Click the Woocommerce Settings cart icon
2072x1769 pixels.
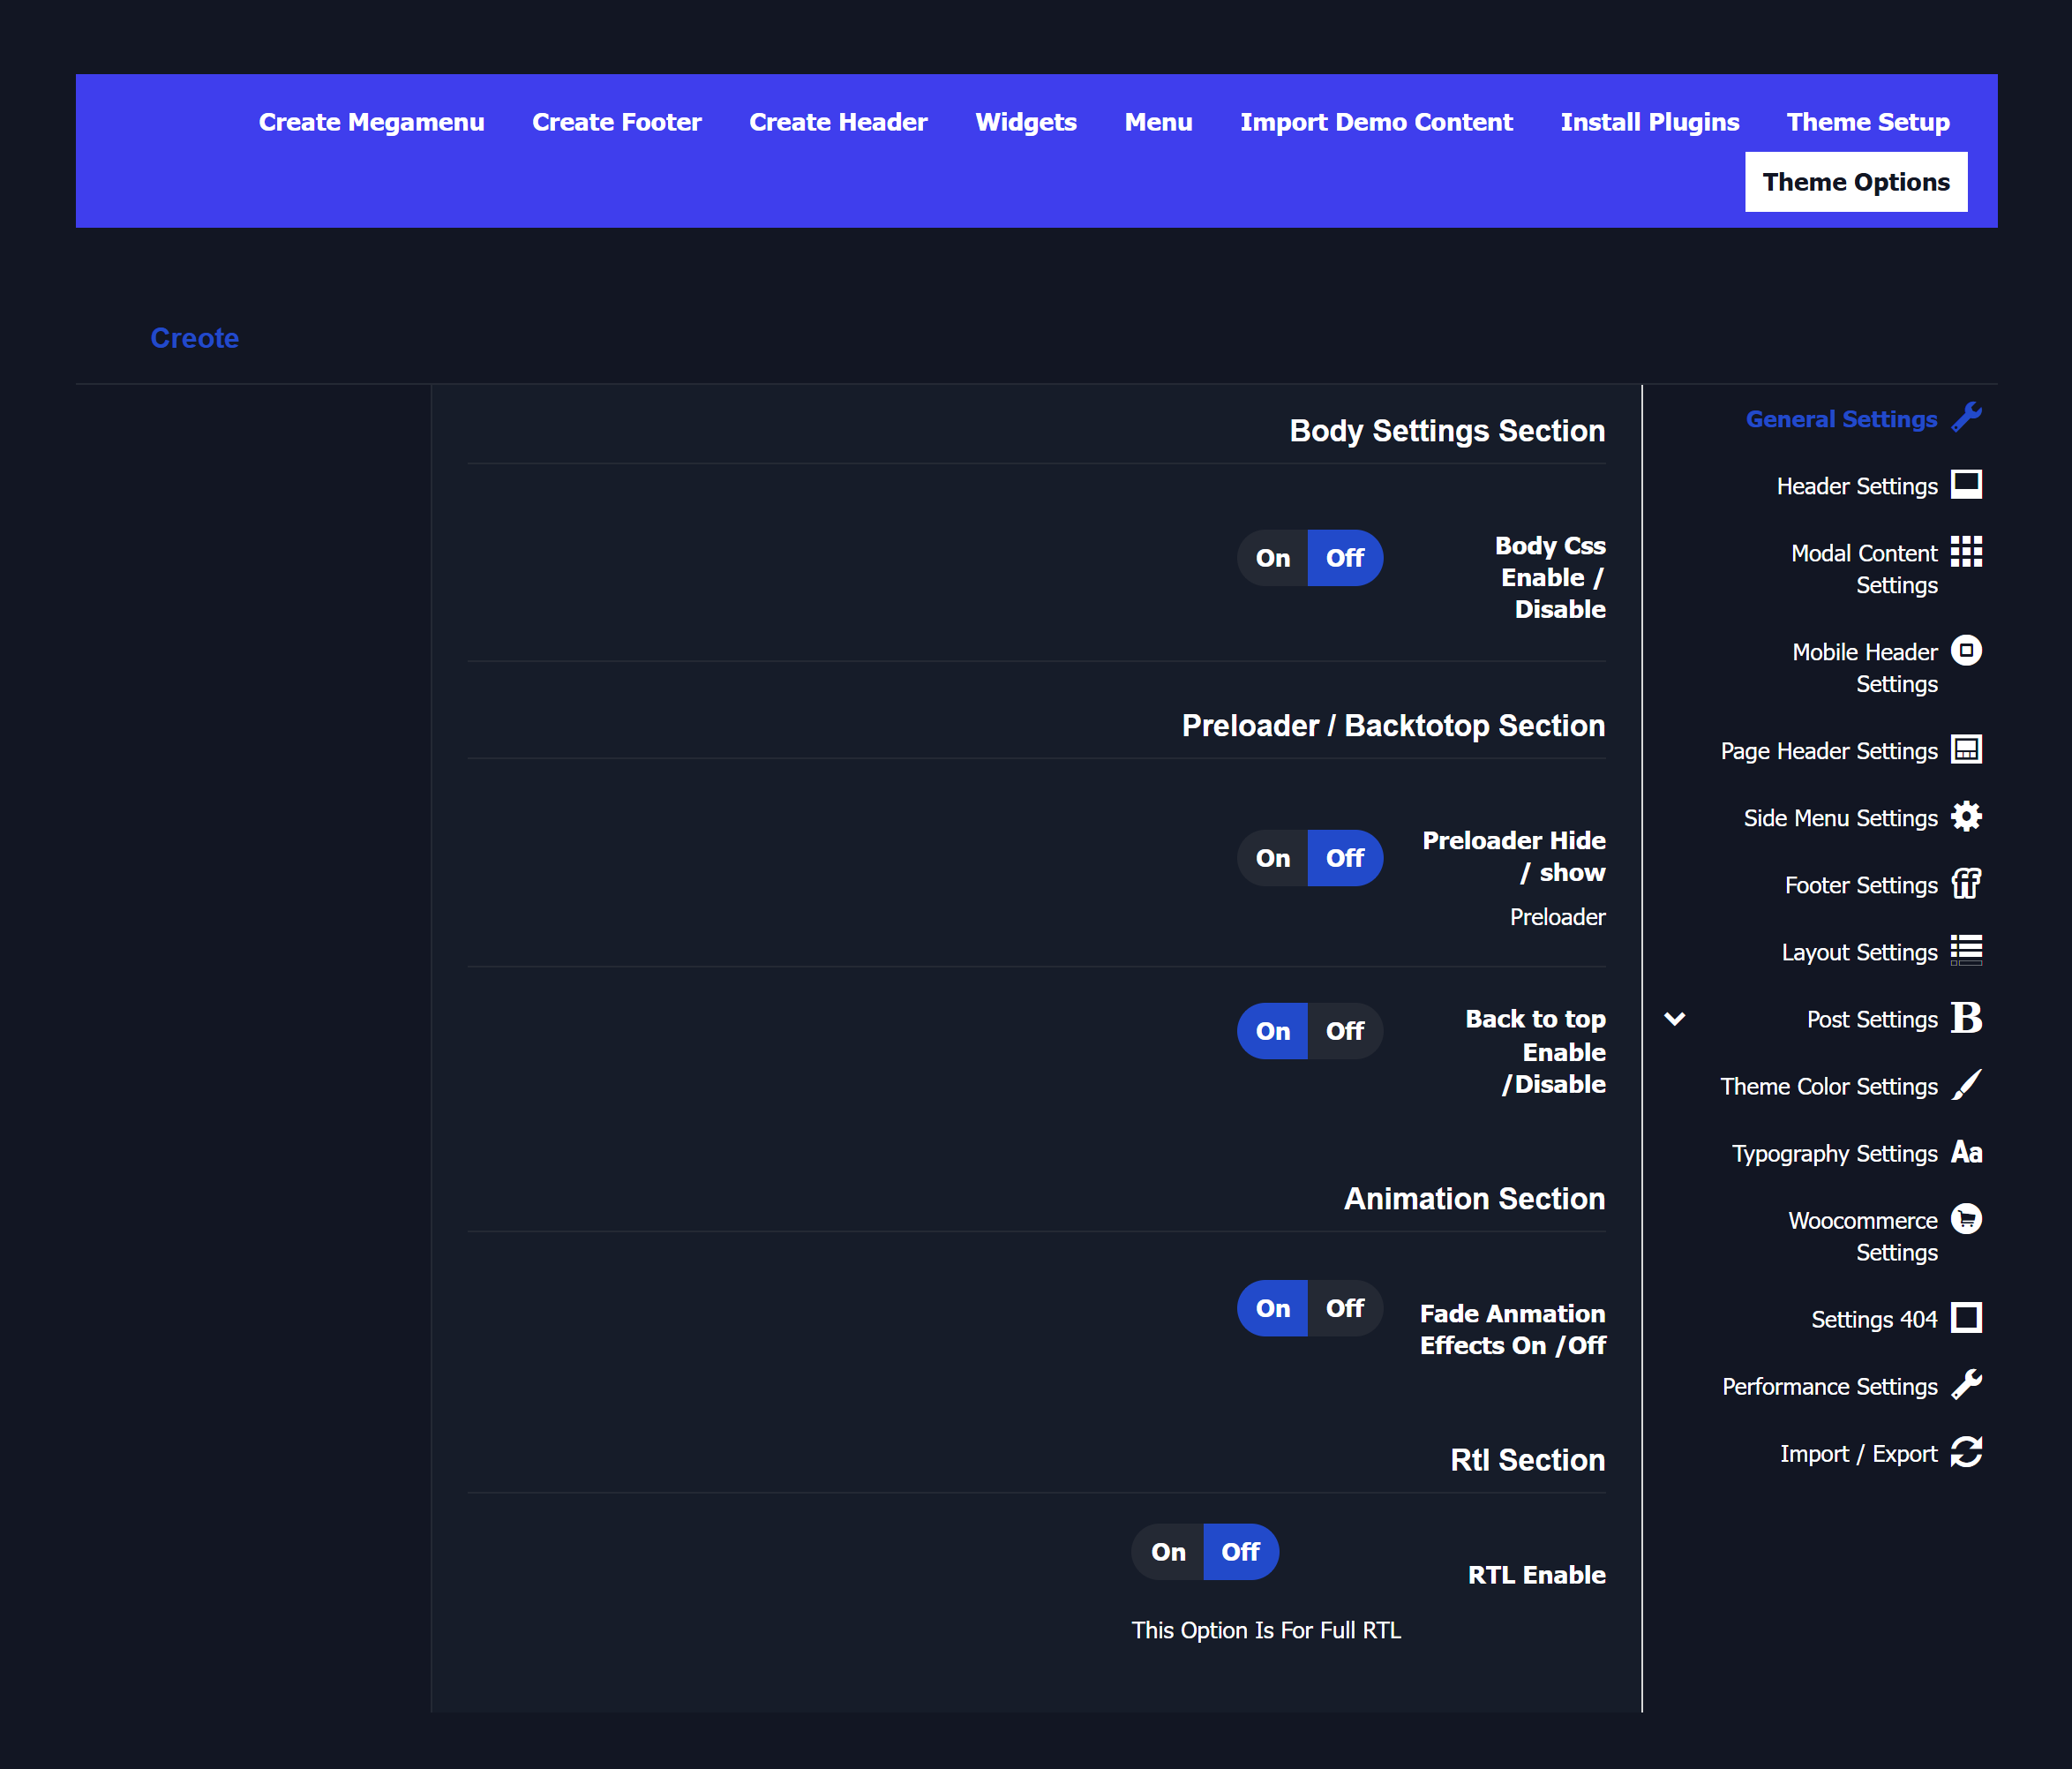point(1966,1219)
